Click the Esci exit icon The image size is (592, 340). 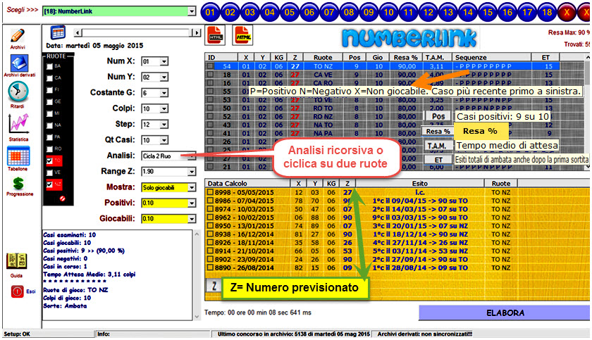coord(18,291)
